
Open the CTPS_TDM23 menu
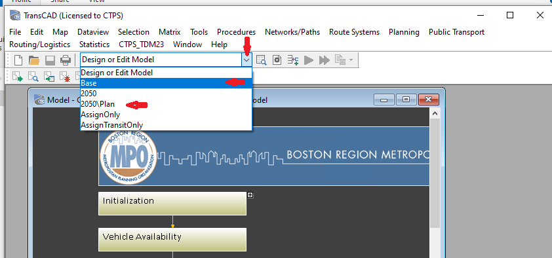(x=141, y=45)
